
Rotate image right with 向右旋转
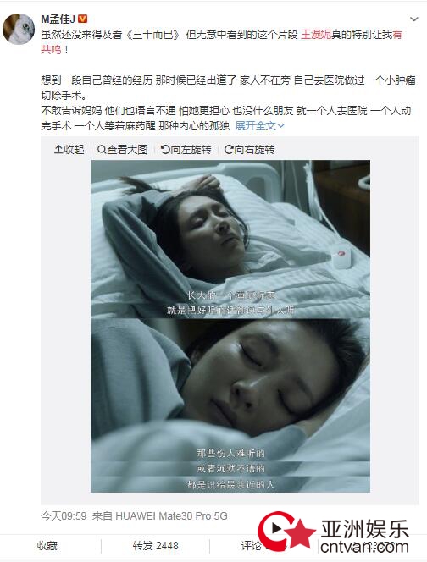tap(250, 150)
